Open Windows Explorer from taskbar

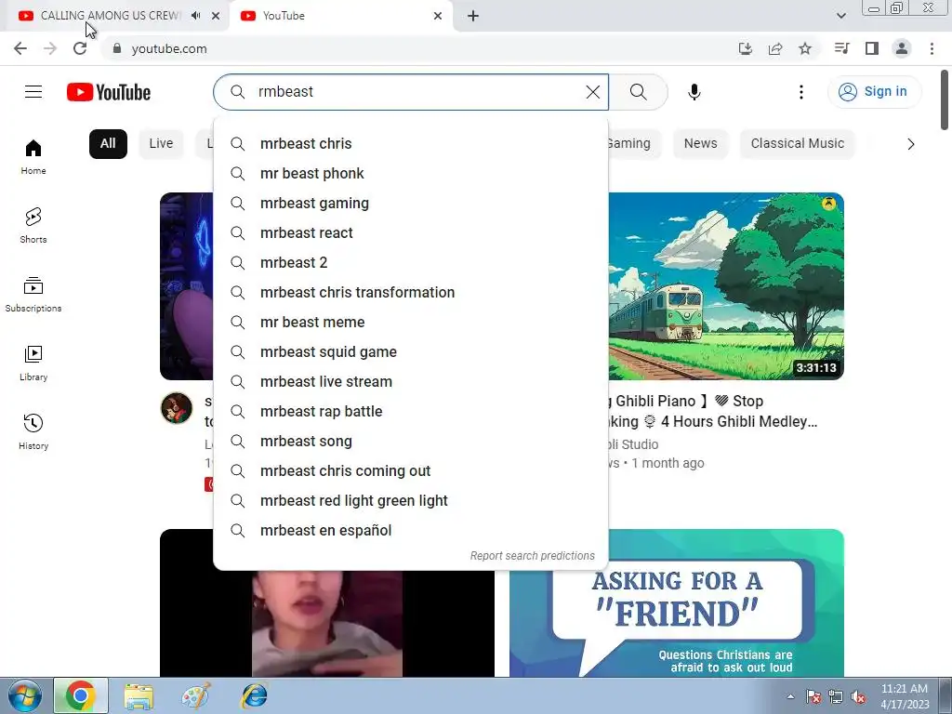pos(139,695)
